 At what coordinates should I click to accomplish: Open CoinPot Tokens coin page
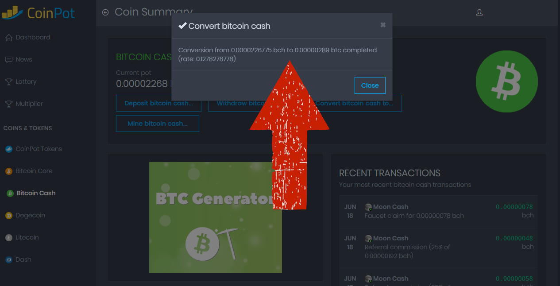pos(34,149)
